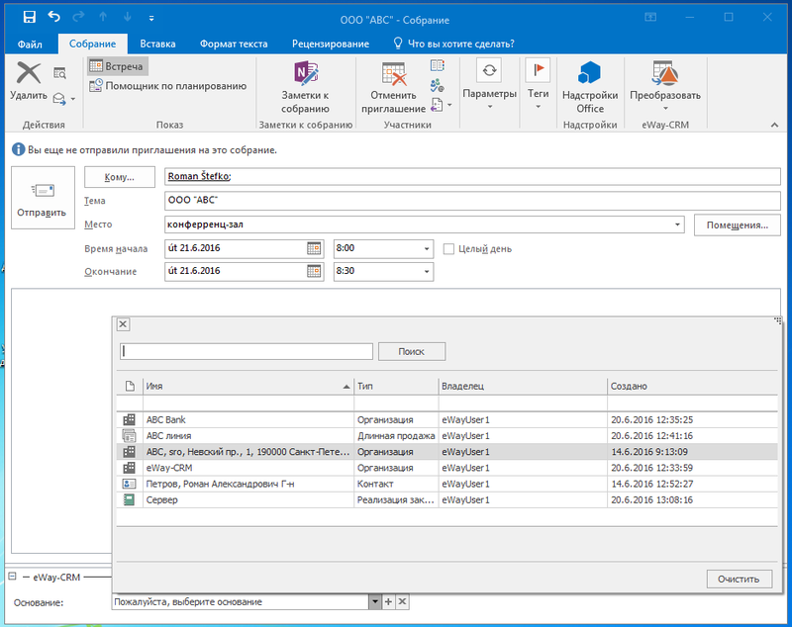Click the calendar view icon beside Удалить
Viewport: 792px width, 627px height.
click(59, 73)
